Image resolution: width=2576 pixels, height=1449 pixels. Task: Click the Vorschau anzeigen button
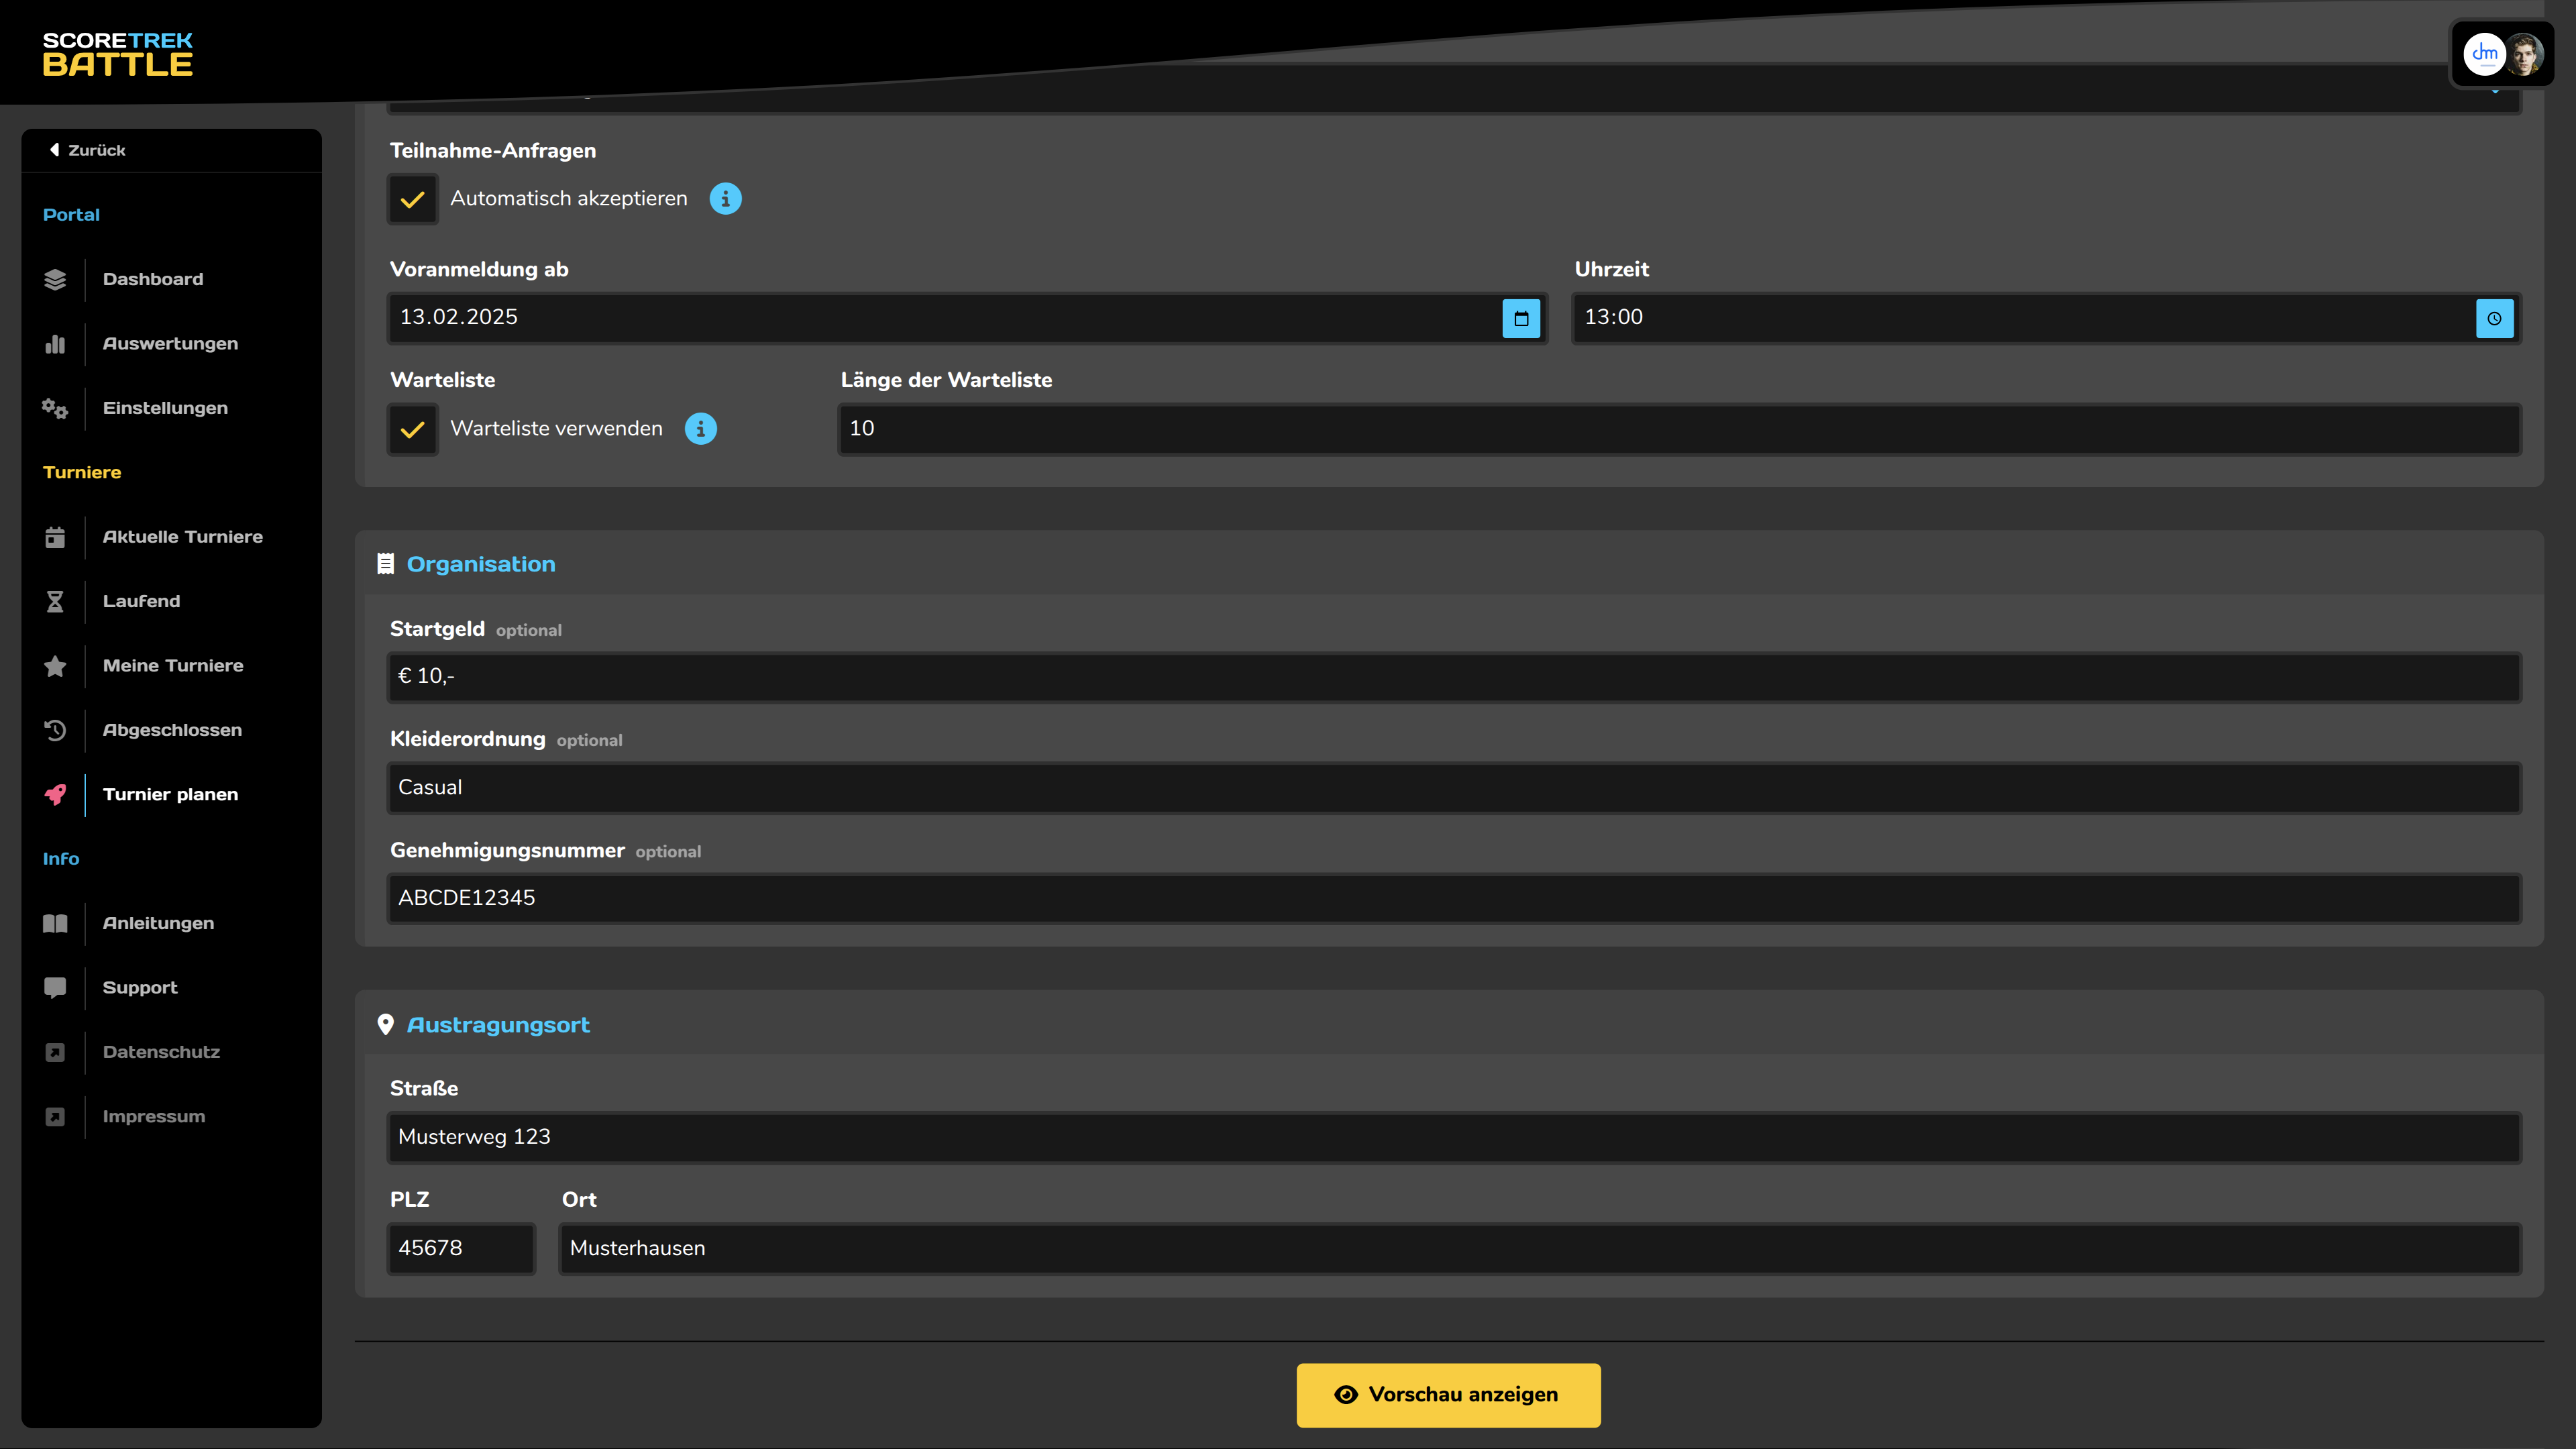(x=1448, y=1395)
